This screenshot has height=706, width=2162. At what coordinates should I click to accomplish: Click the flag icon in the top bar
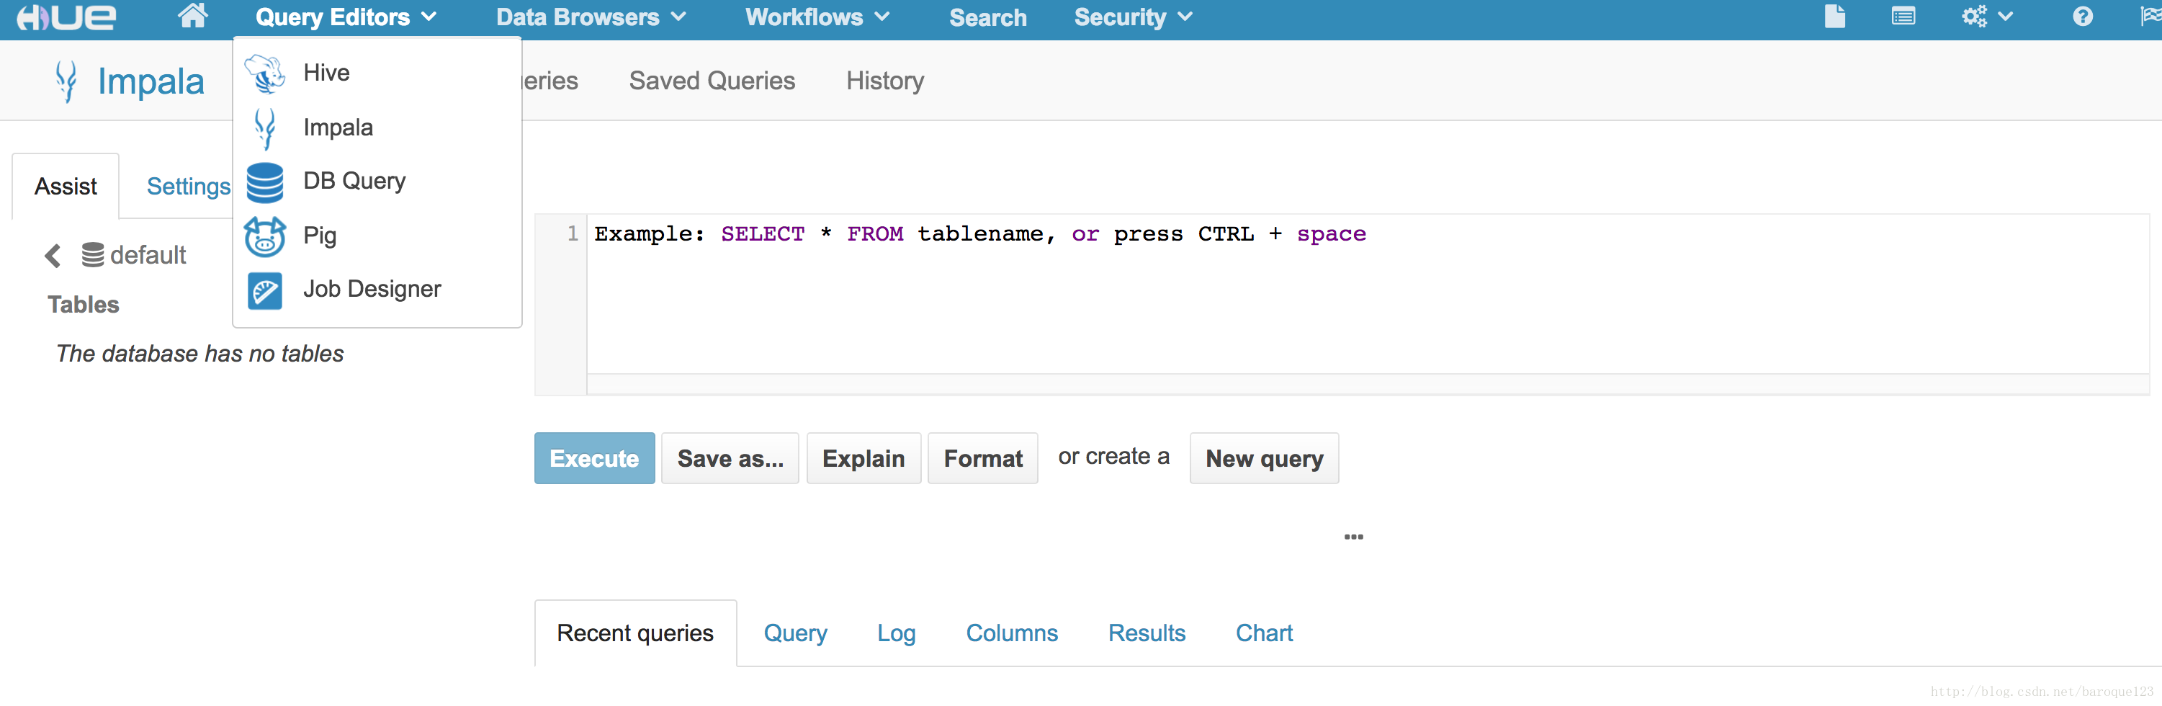[2151, 16]
